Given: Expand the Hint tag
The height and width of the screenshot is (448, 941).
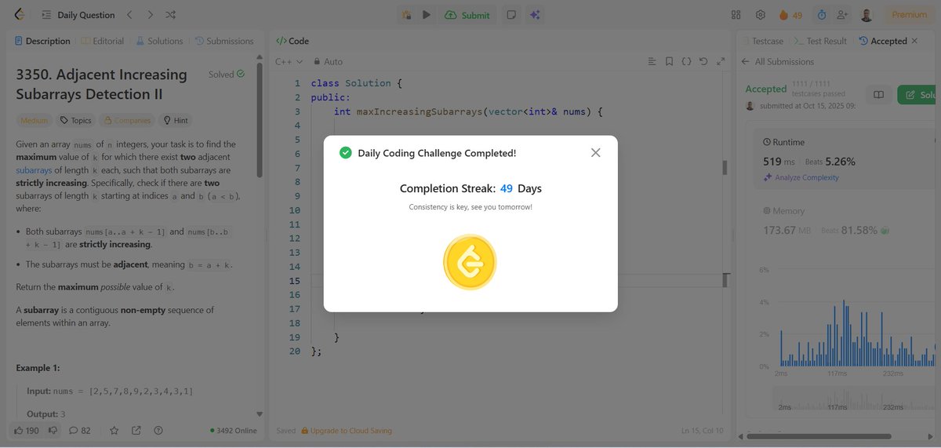Looking at the screenshot, I should pos(176,120).
